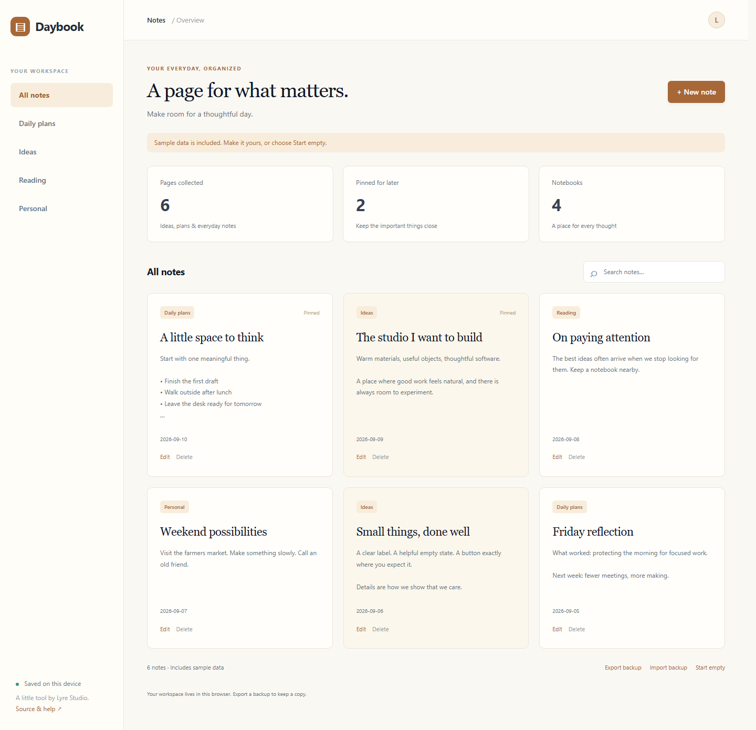Delete 'Weekend possibilities' note
756x730 pixels.
[x=184, y=629]
